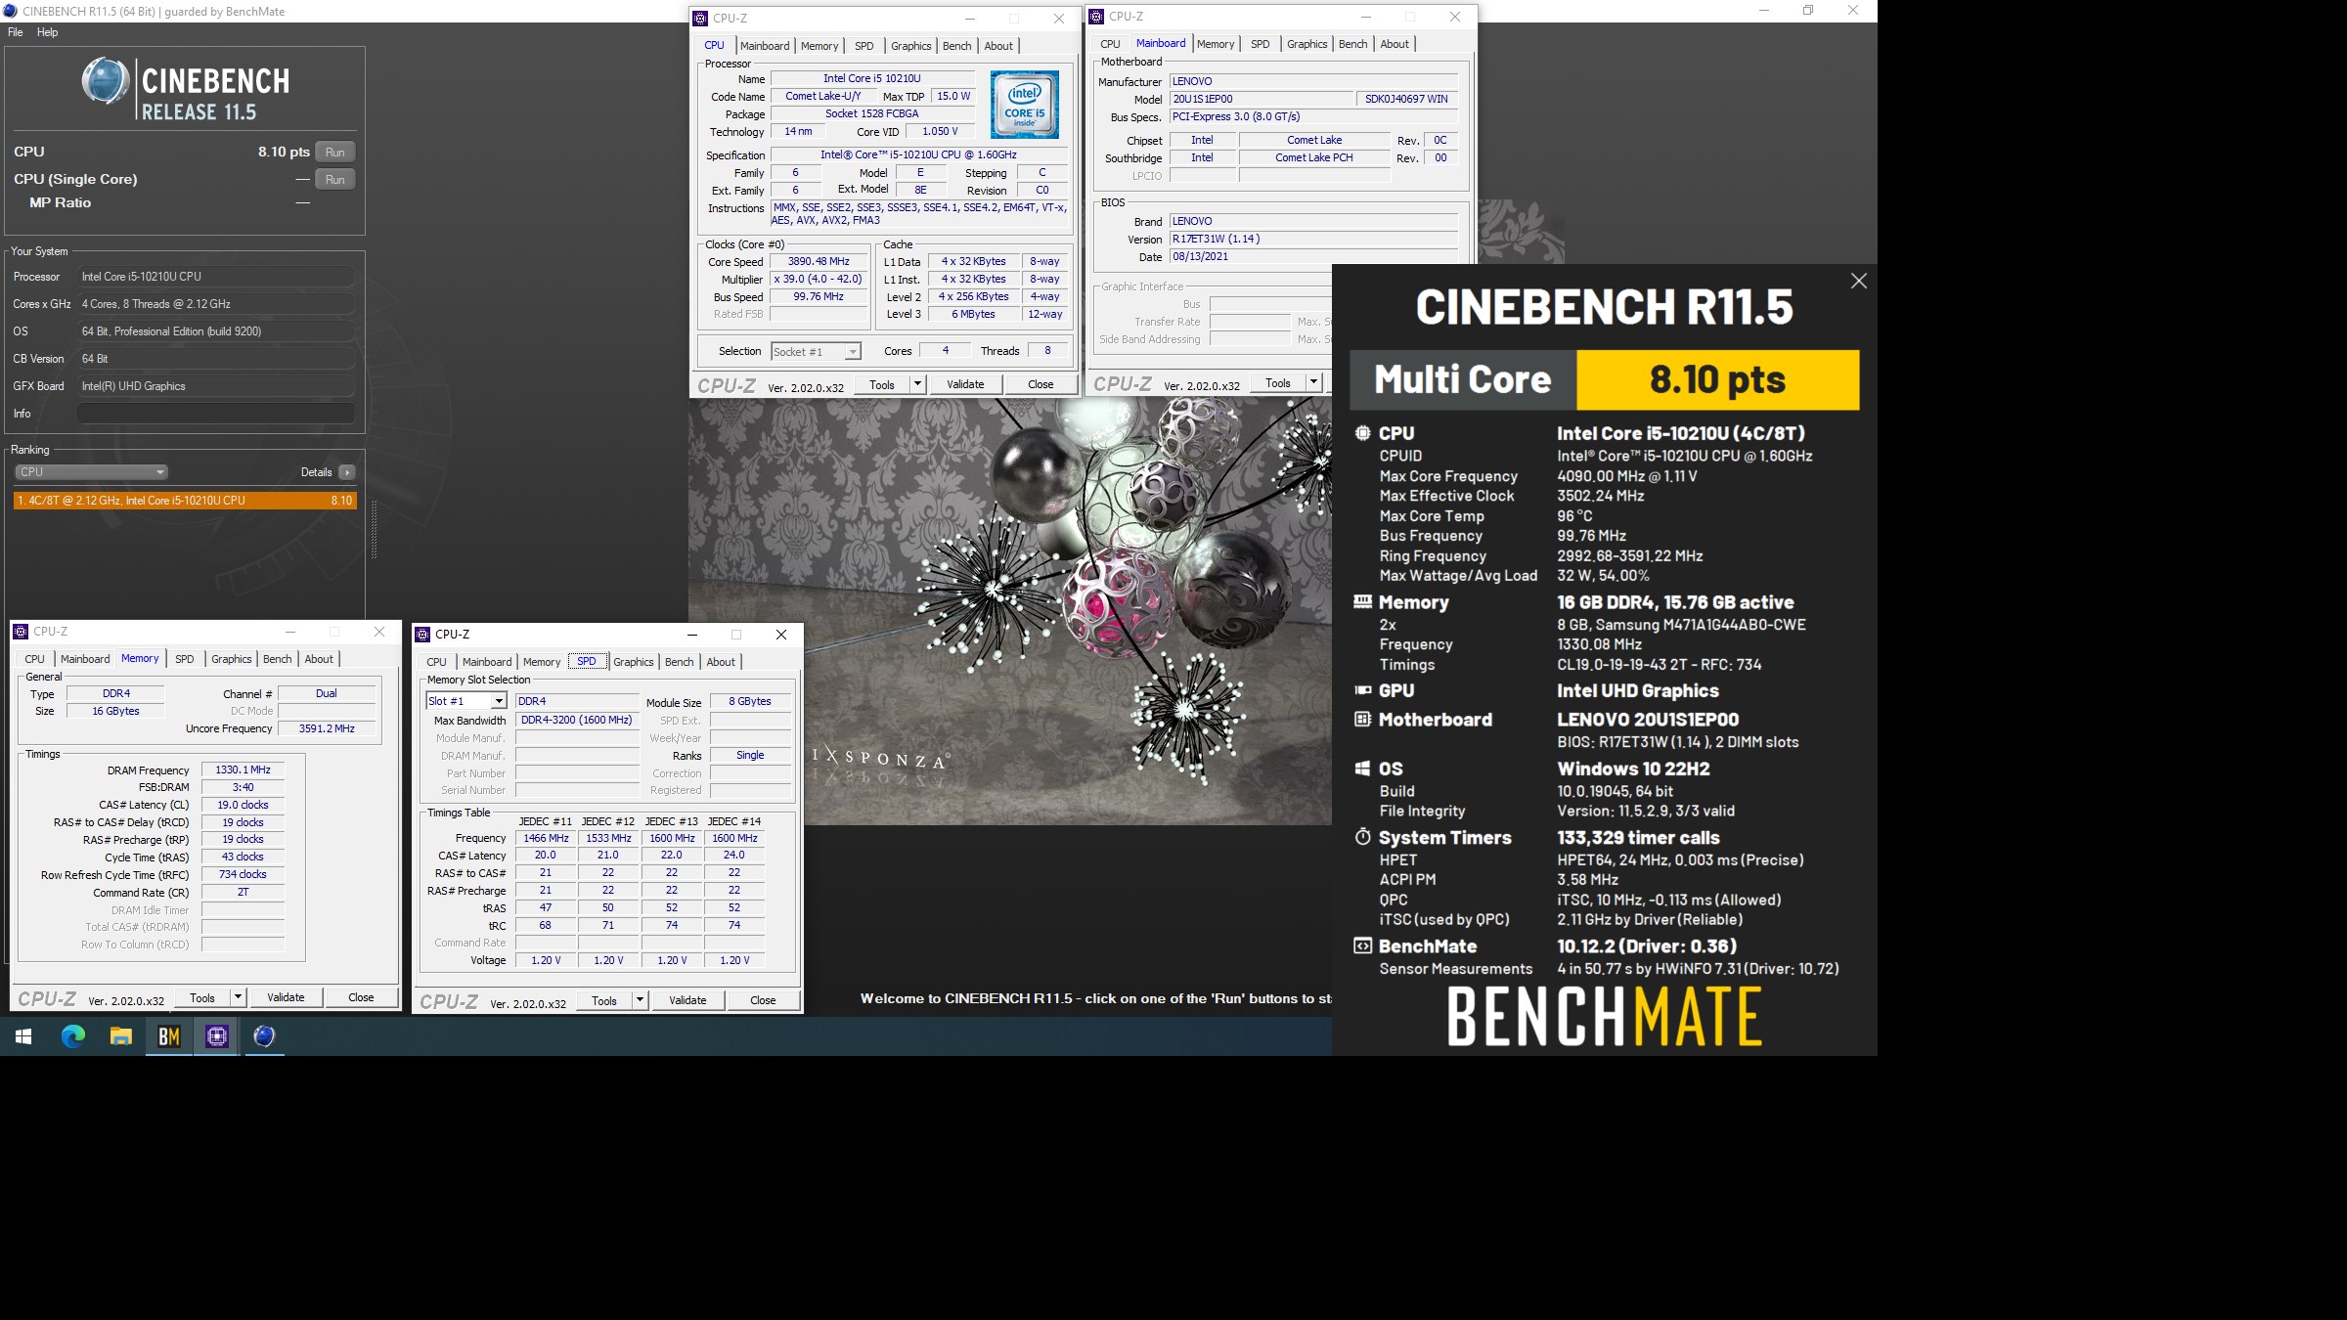The height and width of the screenshot is (1320, 2347).
Task: Click CPU-Z title icon of Mainboard window
Action: [1096, 17]
